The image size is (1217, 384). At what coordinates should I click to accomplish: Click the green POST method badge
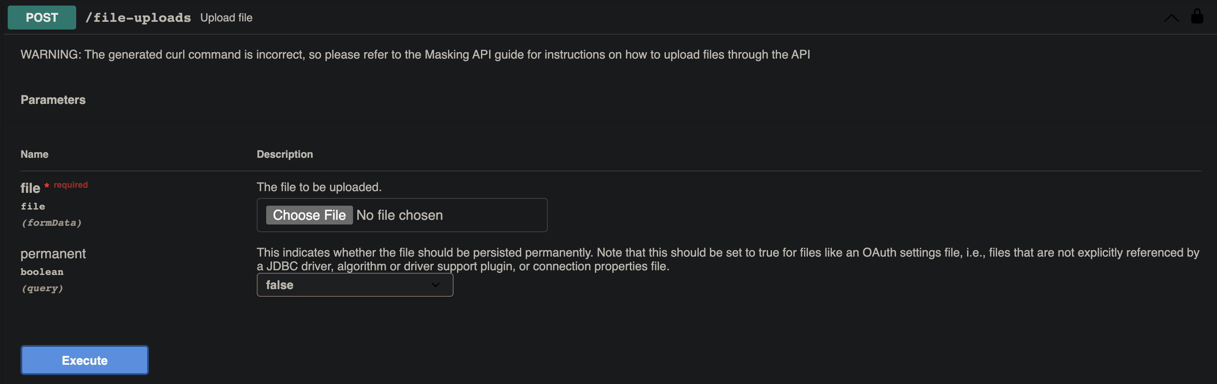tap(42, 18)
